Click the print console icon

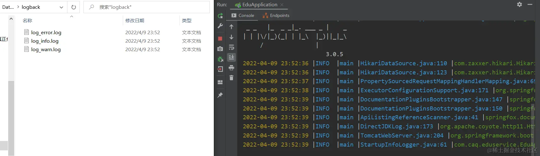(x=231, y=67)
